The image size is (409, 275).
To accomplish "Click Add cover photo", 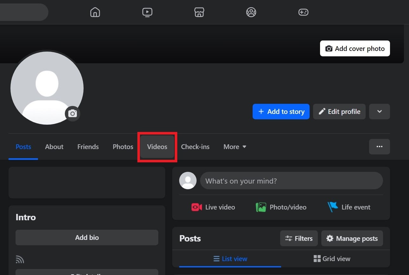I will pyautogui.click(x=355, y=48).
